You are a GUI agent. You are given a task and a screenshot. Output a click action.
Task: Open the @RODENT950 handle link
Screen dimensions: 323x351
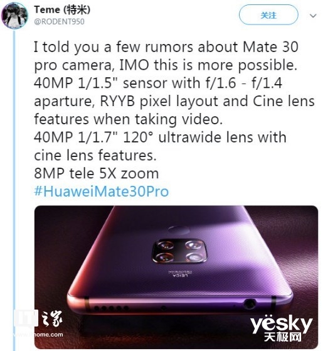click(x=59, y=22)
